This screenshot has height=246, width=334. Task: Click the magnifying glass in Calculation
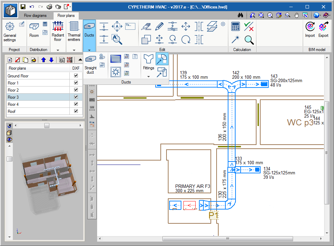click(249, 40)
